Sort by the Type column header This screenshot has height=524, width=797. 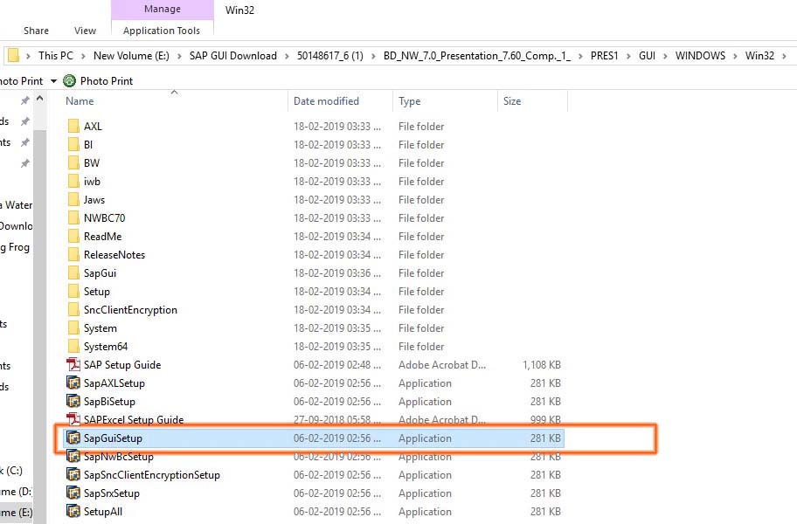410,101
